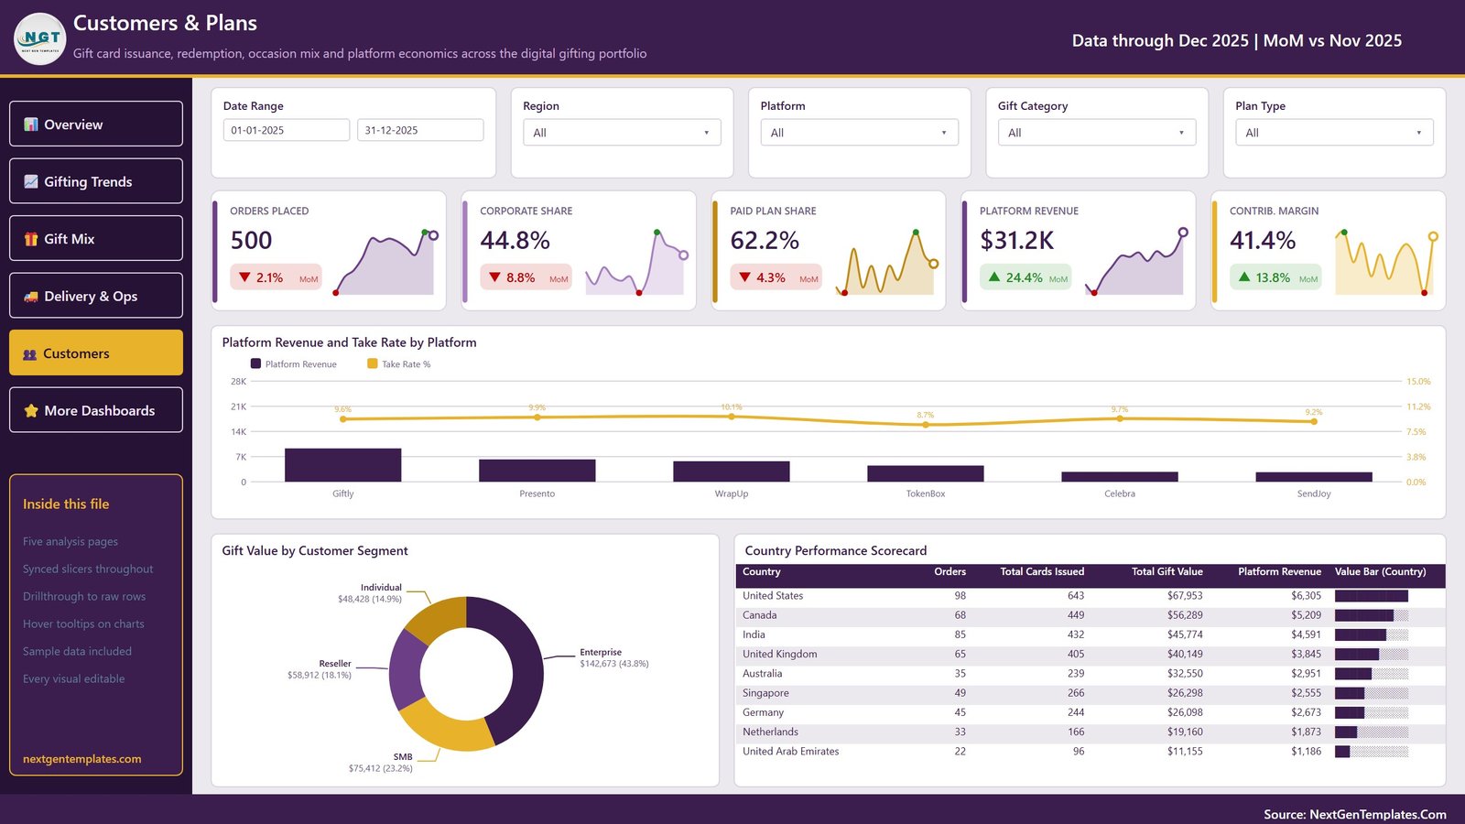Open the Region dropdown

tap(622, 133)
